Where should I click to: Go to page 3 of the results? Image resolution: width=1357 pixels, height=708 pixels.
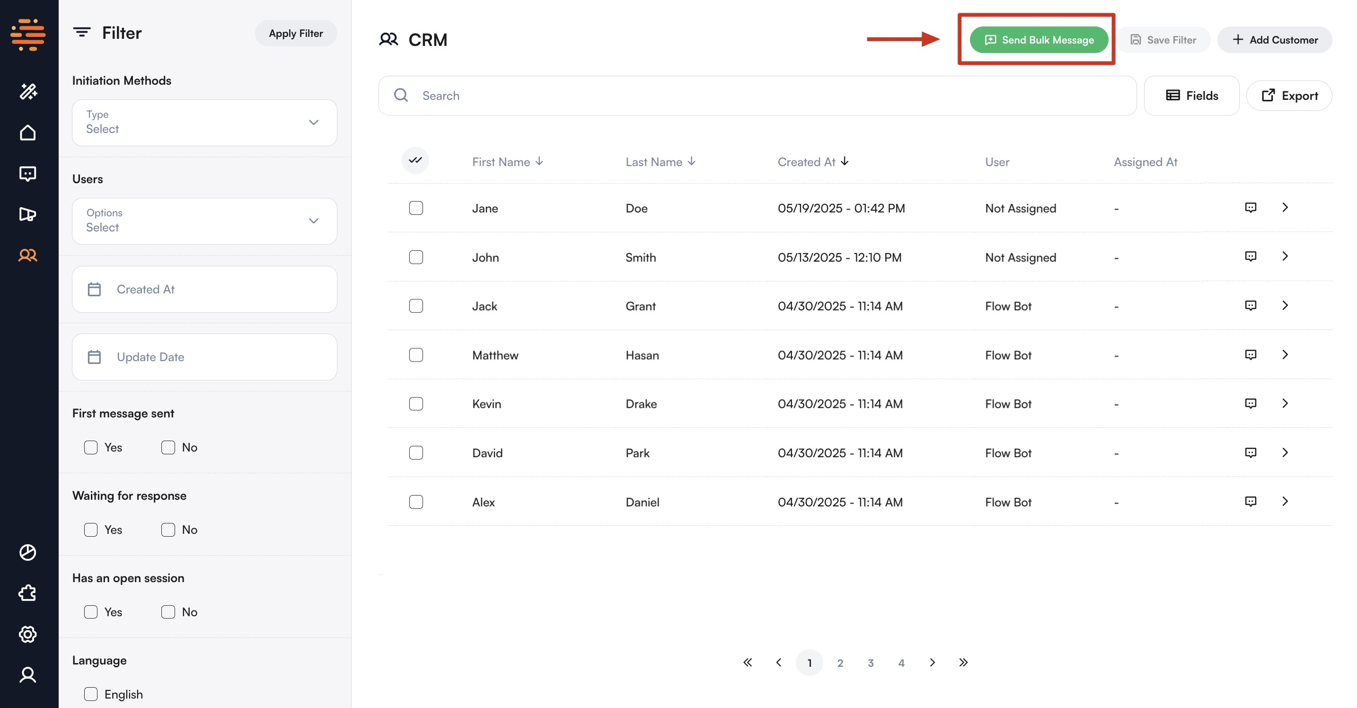click(x=871, y=663)
